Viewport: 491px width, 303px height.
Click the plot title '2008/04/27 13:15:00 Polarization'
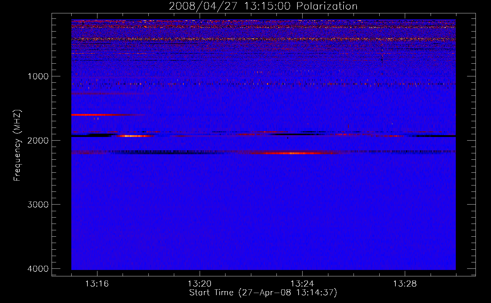coord(263,6)
